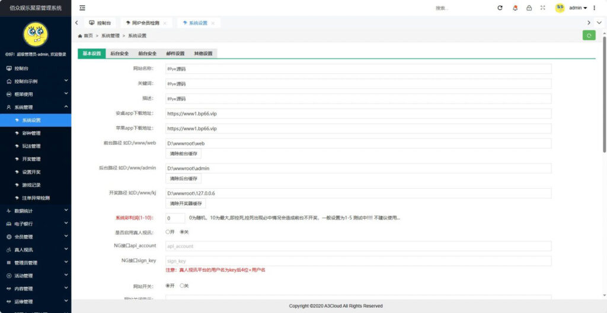Click the lock screen icon
This screenshot has width=607, height=313.
tap(529, 8)
